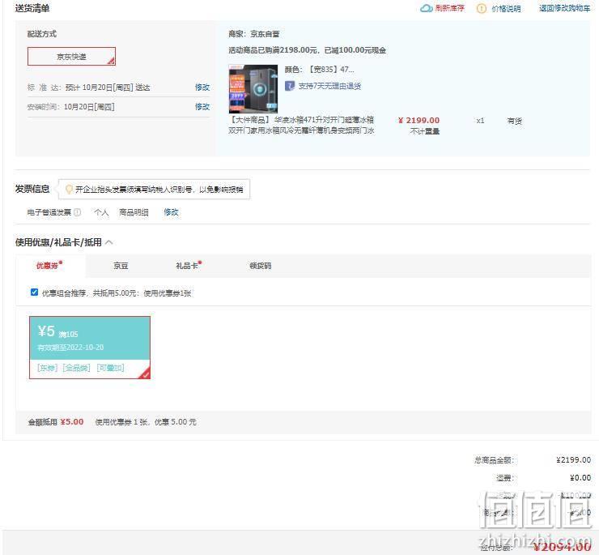This screenshot has height=555, width=599.
Task: Click the price explanation info icon
Action: tap(482, 8)
